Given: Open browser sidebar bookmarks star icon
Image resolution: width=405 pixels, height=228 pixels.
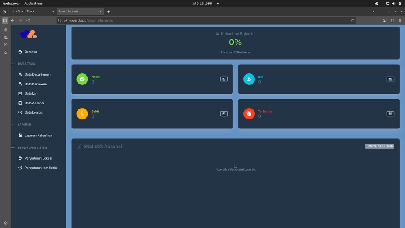Looking at the screenshot, I should coord(5,52).
